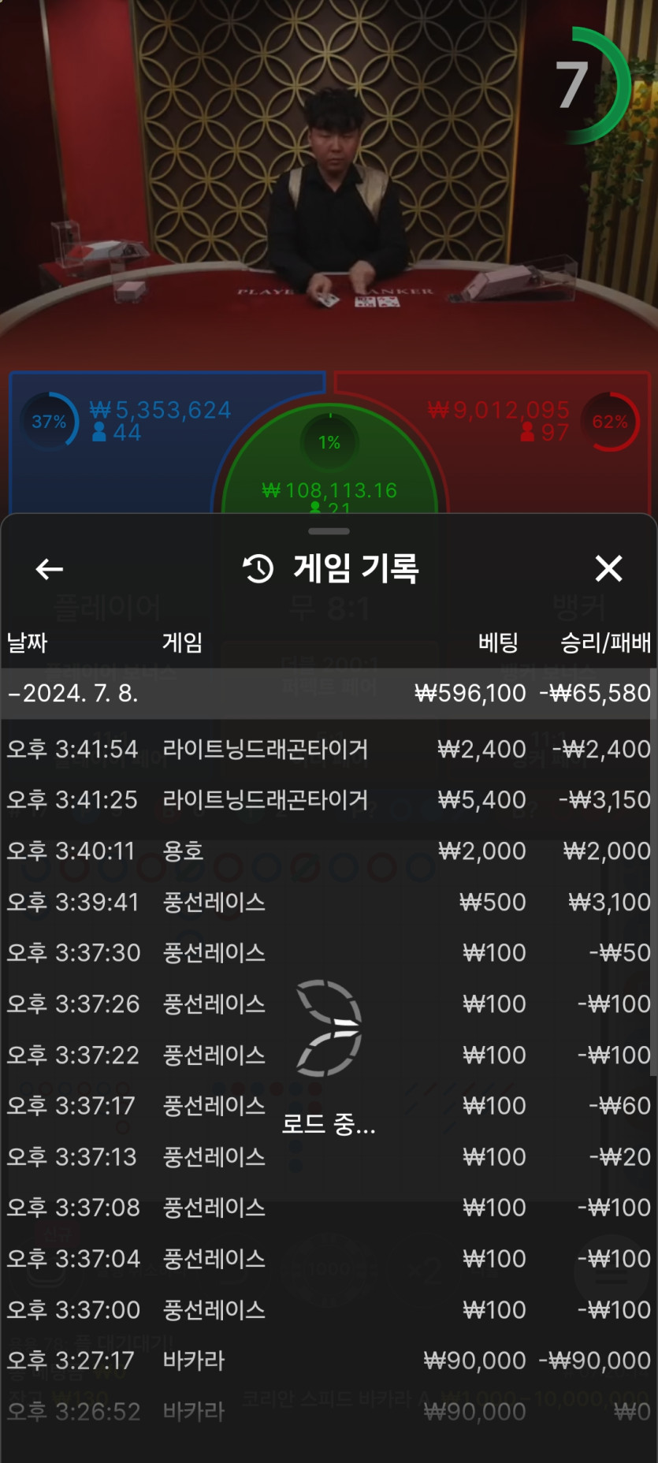Click the 승리/패배 column header
This screenshot has width=658, height=1463.
(606, 642)
